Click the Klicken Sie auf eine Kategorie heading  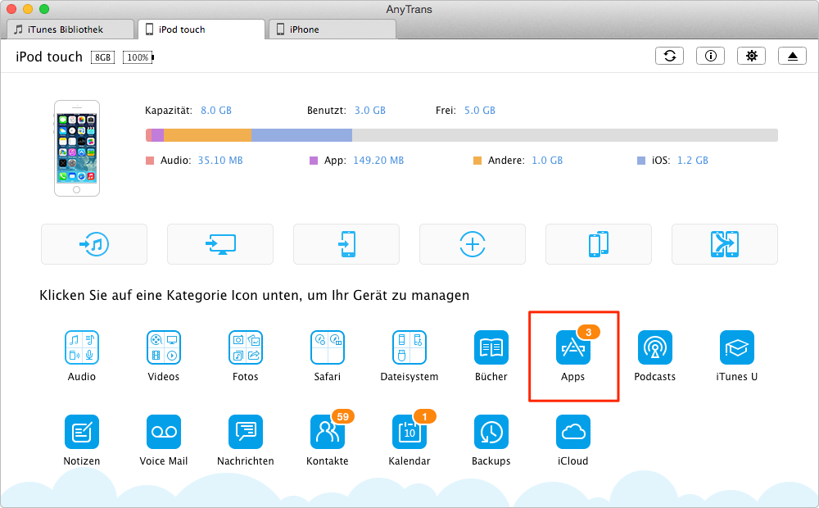point(255,295)
